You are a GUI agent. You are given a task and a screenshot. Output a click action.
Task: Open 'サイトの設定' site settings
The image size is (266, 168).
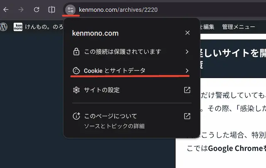131,90
